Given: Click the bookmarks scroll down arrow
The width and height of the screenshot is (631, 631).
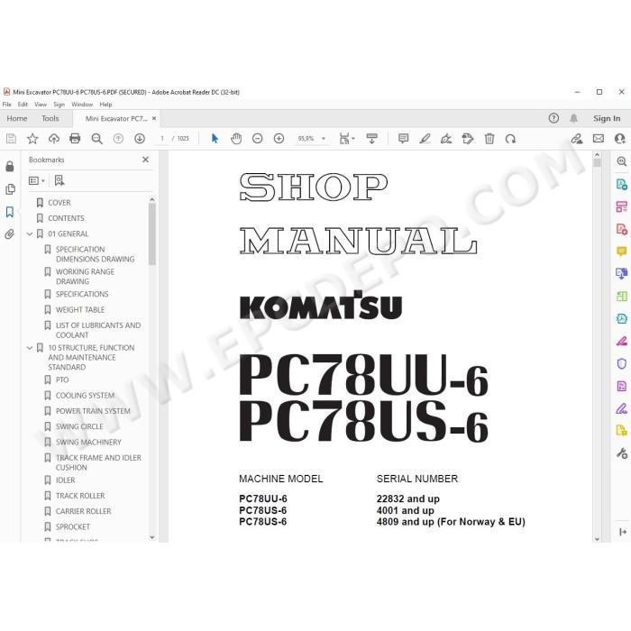Looking at the screenshot, I should 151,537.
